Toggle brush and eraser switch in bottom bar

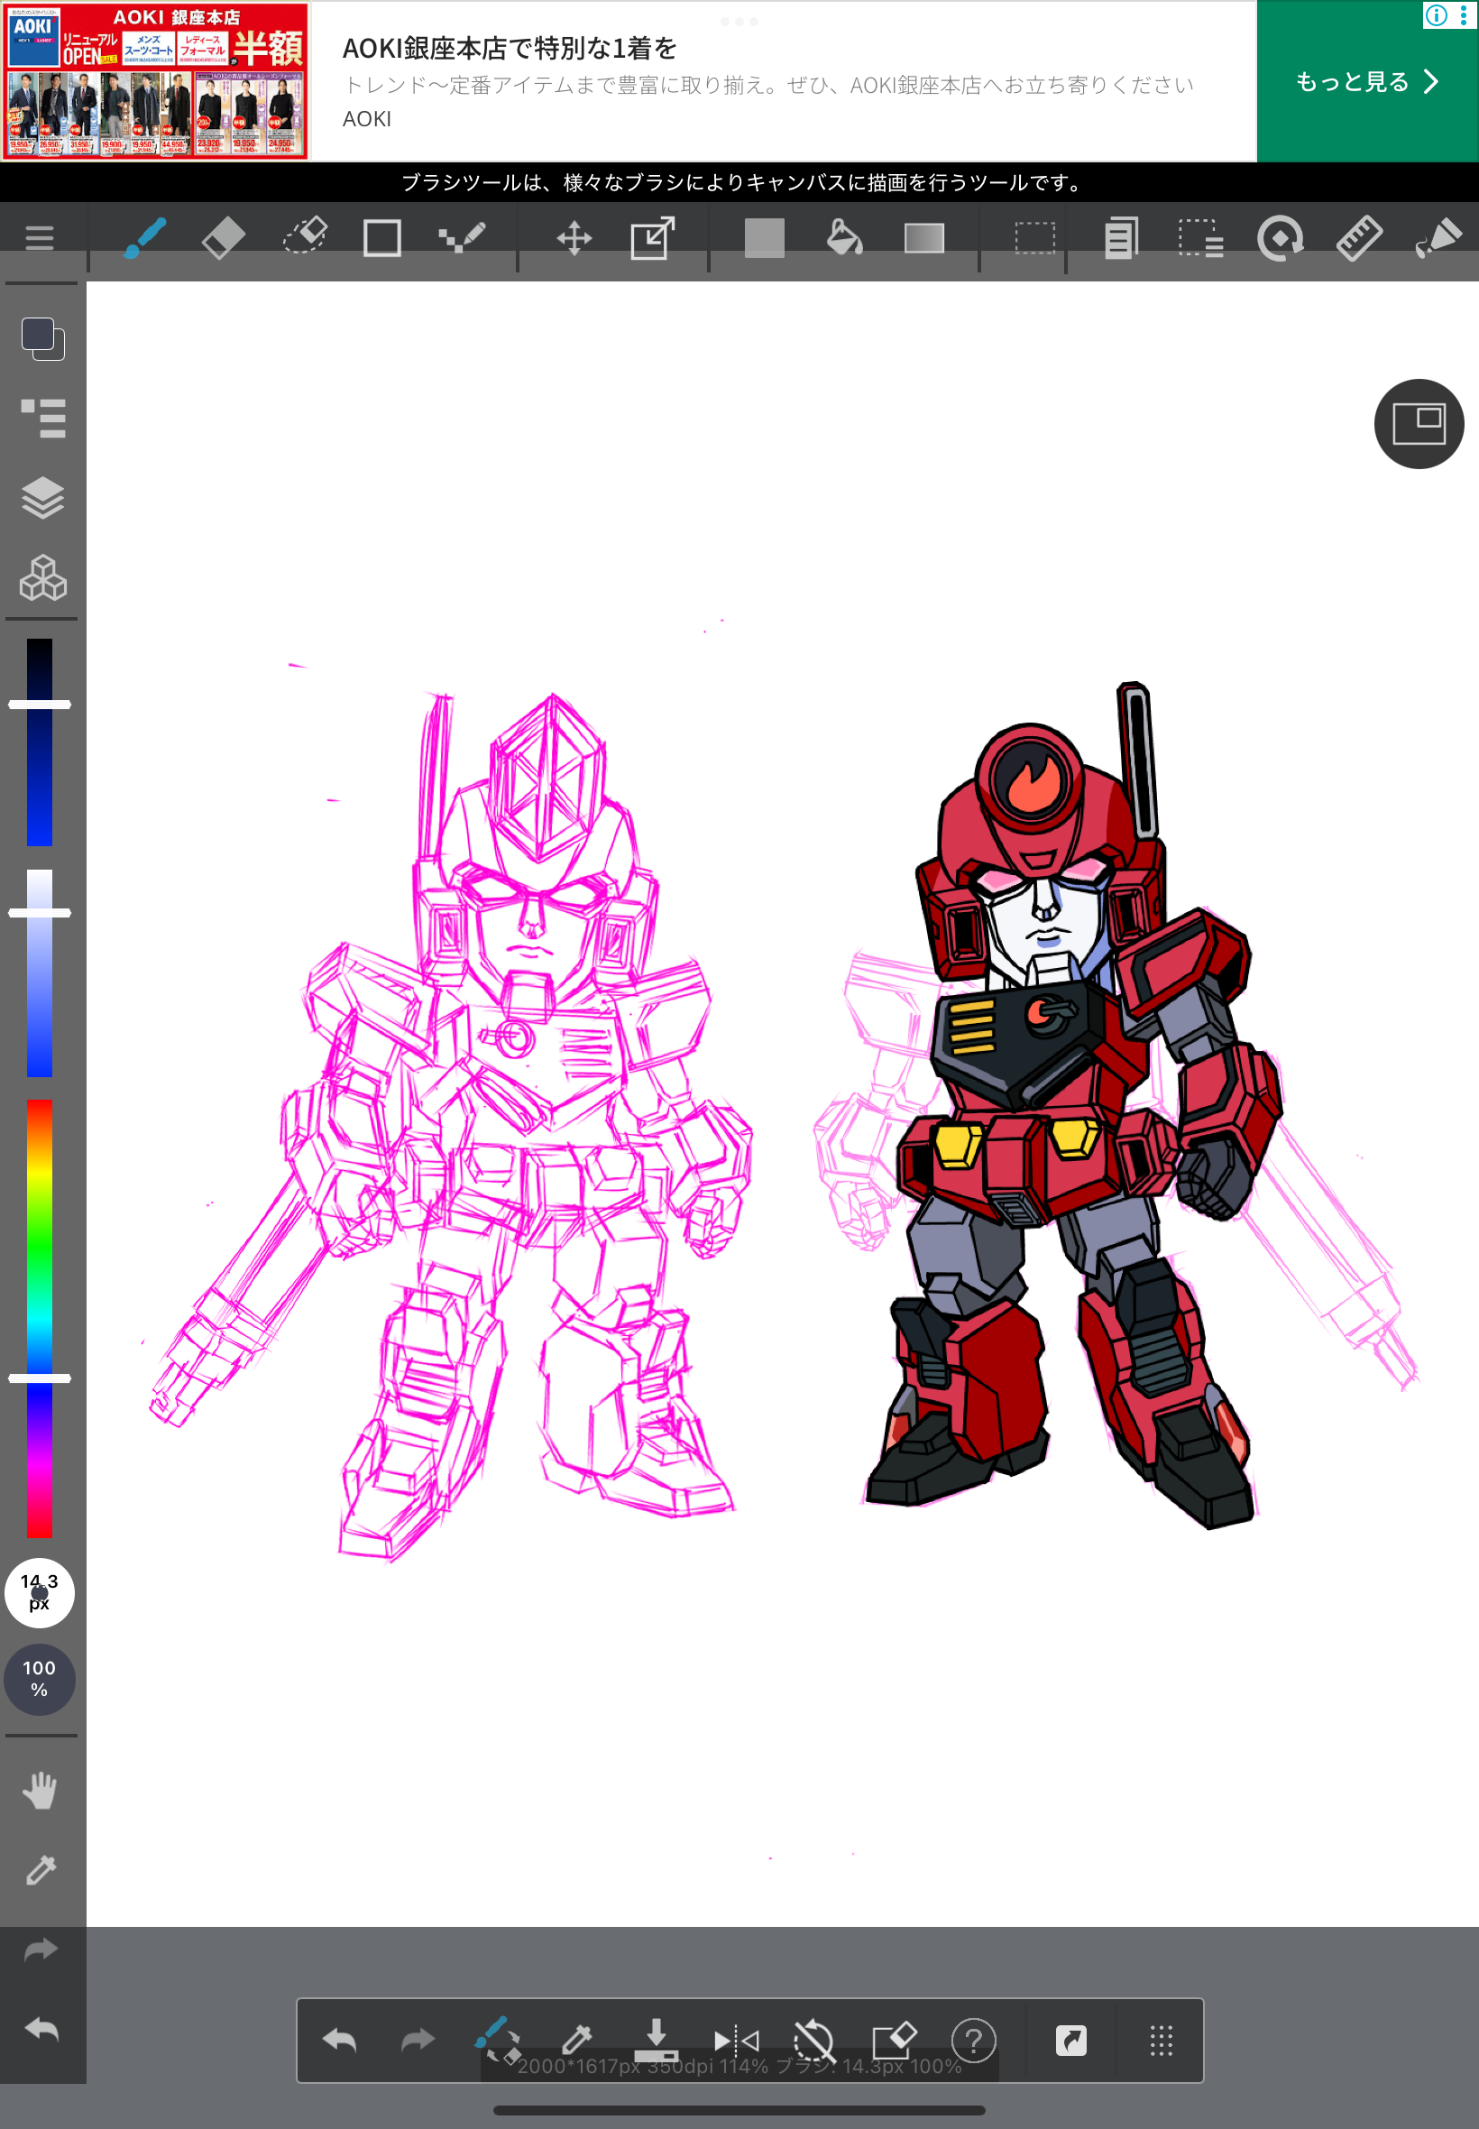tap(498, 2039)
